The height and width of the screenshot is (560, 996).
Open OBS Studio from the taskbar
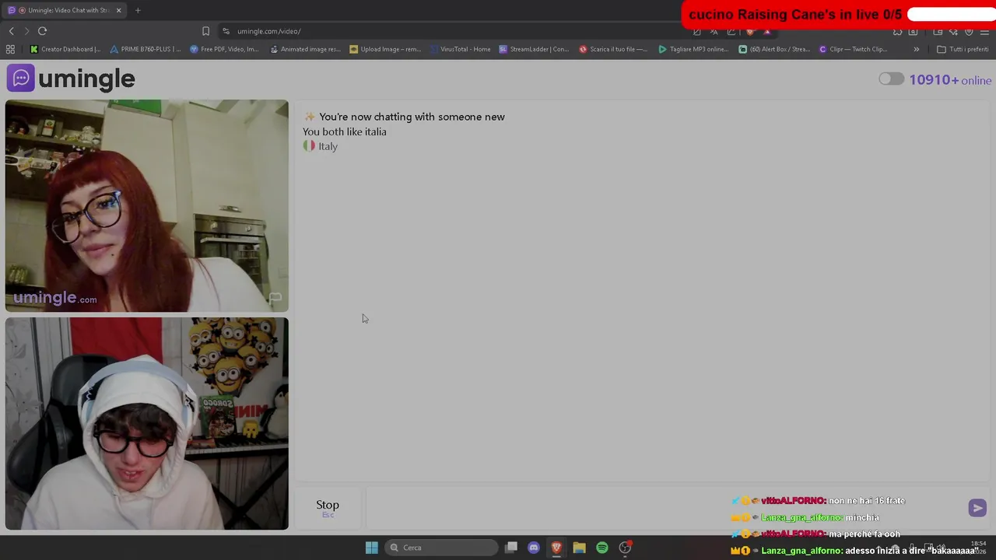pos(625,548)
